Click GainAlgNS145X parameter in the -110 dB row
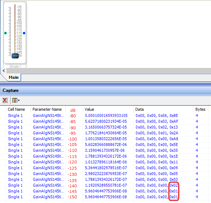 (48, 150)
